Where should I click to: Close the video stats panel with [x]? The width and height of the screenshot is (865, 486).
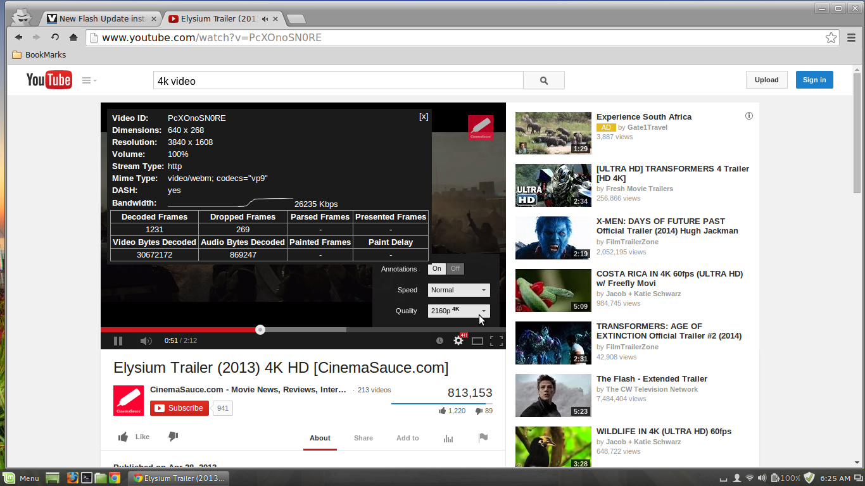pyautogui.click(x=424, y=116)
